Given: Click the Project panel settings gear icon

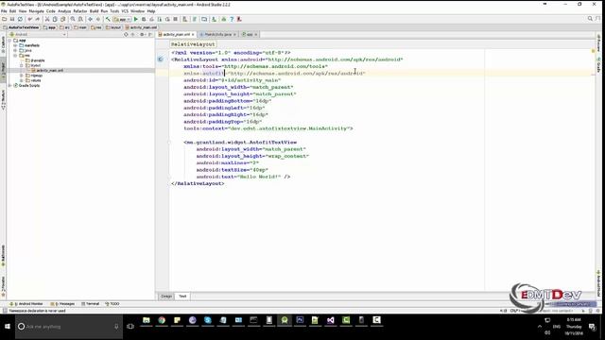Looking at the screenshot, I should point(142,34).
